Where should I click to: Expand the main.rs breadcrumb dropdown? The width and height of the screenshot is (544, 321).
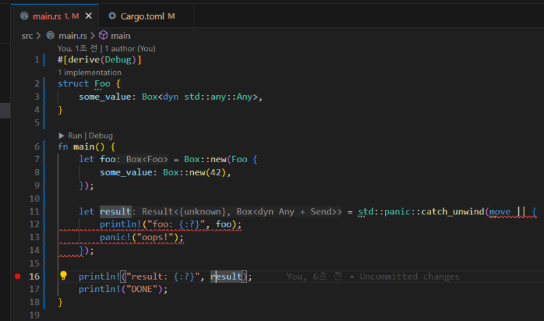point(73,35)
